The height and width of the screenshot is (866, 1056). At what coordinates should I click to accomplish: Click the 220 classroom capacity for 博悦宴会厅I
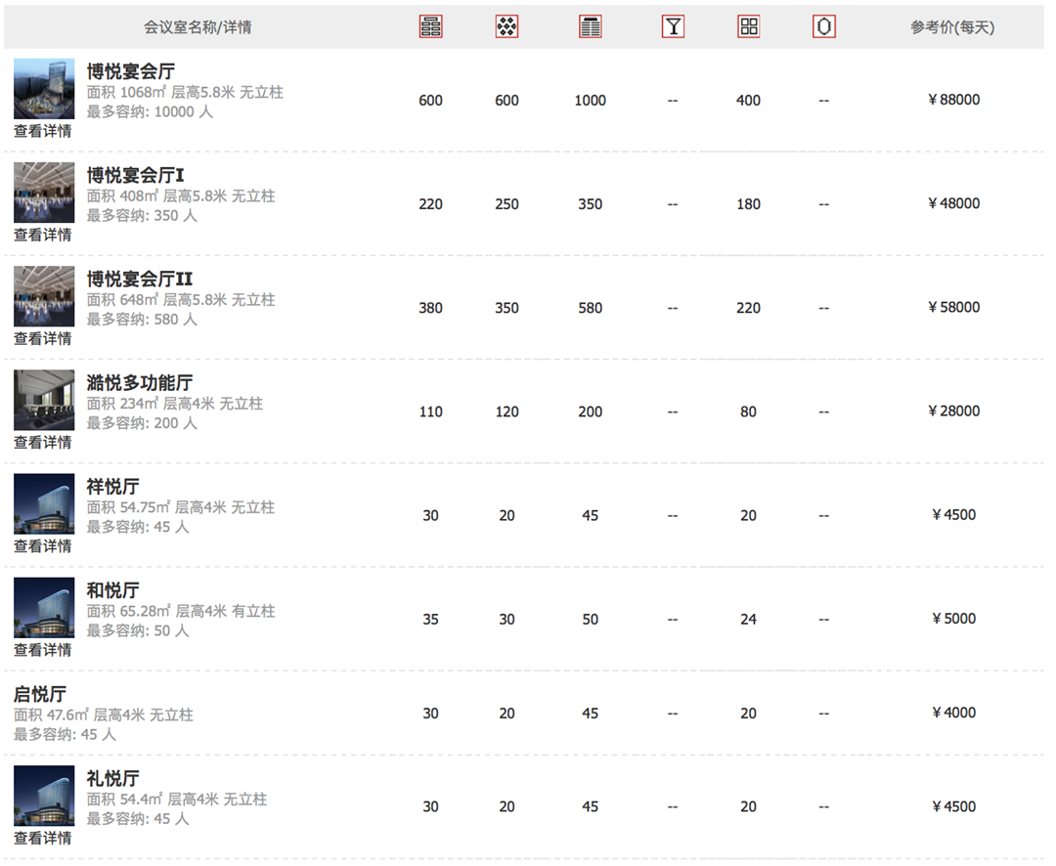click(x=430, y=204)
